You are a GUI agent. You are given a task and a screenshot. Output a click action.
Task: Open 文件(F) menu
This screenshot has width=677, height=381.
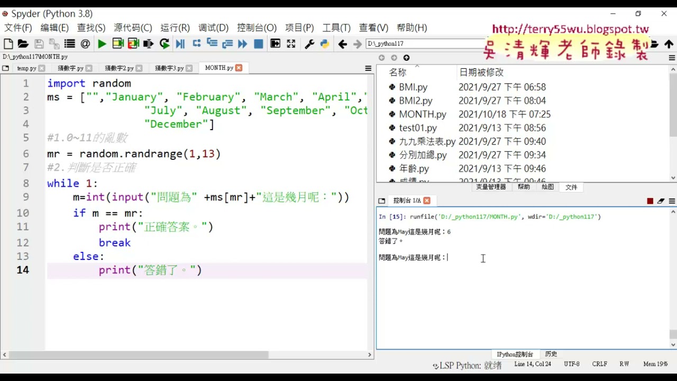coord(18,28)
